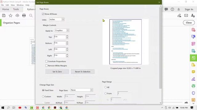197x110 pixels.
Task: Open the green printer scan tool
Action: [x=193, y=86]
